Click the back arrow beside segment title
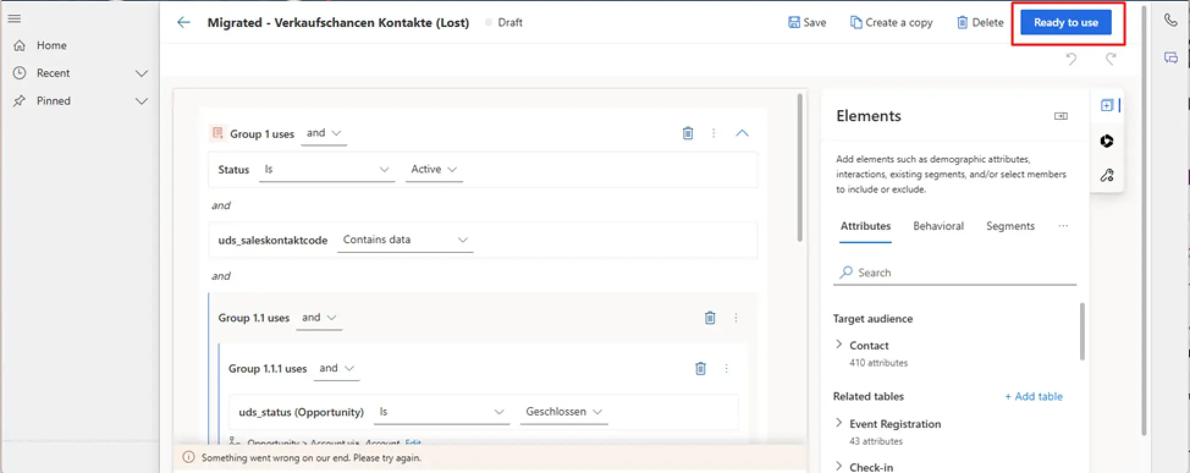This screenshot has width=1190, height=473. tap(183, 23)
